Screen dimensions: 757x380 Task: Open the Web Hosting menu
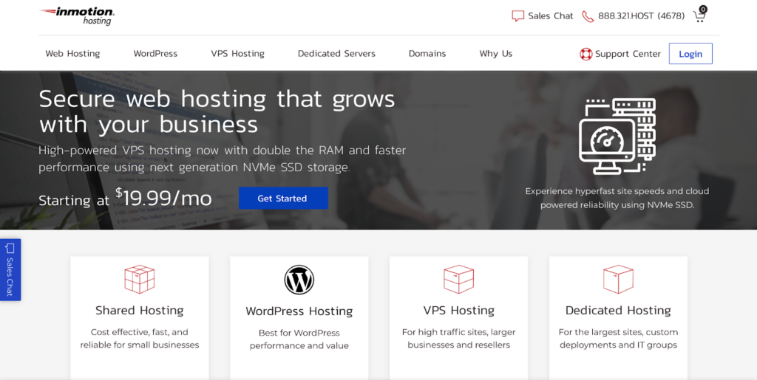pyautogui.click(x=72, y=53)
